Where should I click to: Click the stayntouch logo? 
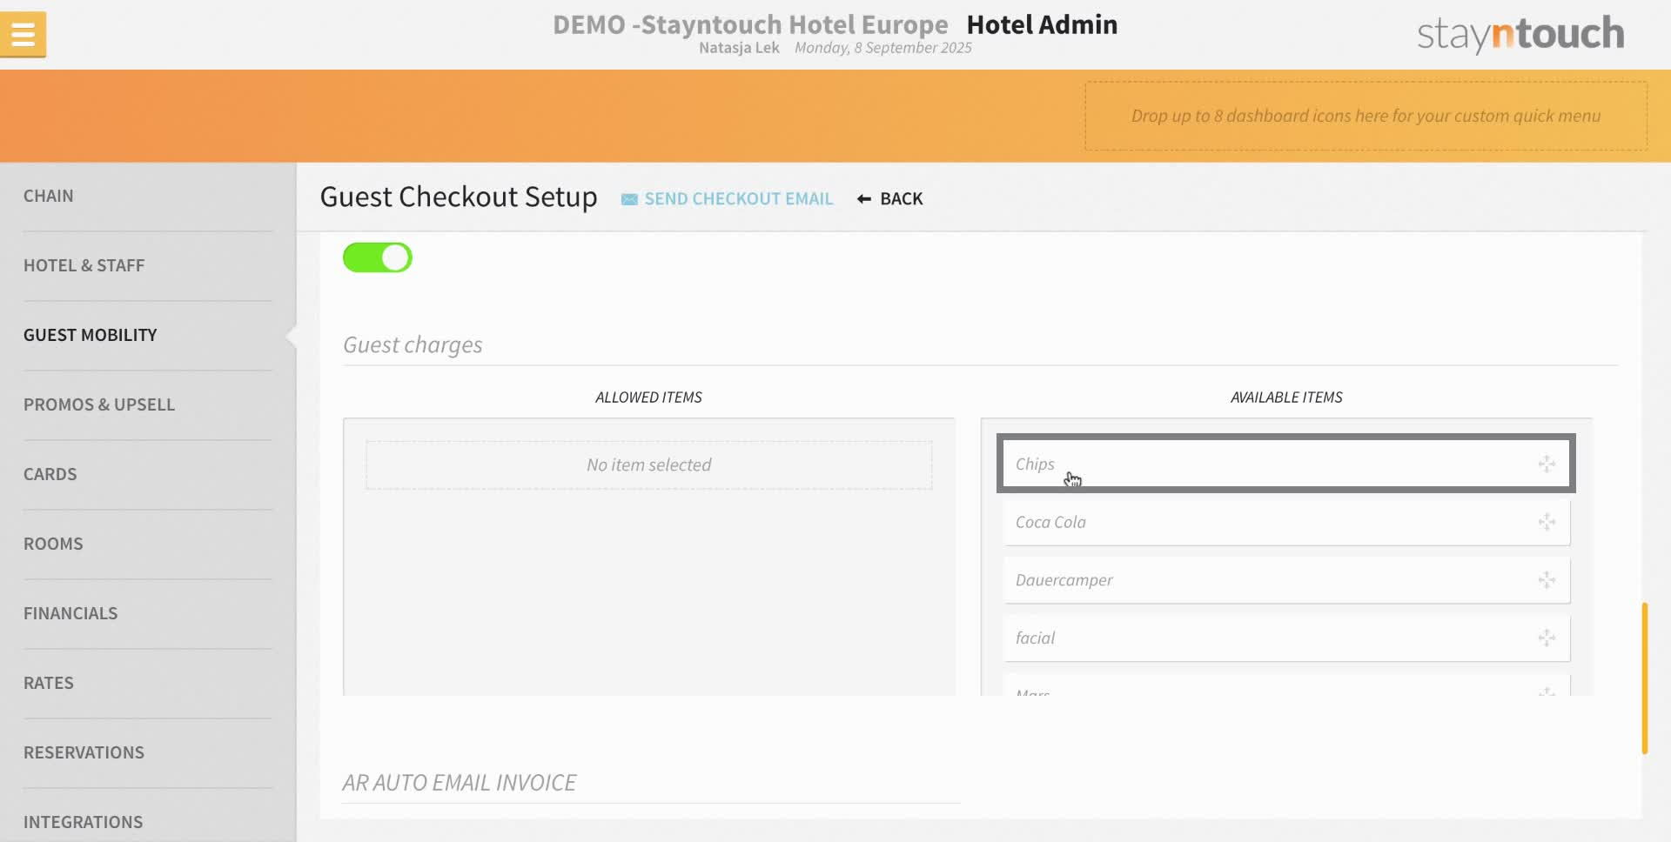(x=1519, y=34)
